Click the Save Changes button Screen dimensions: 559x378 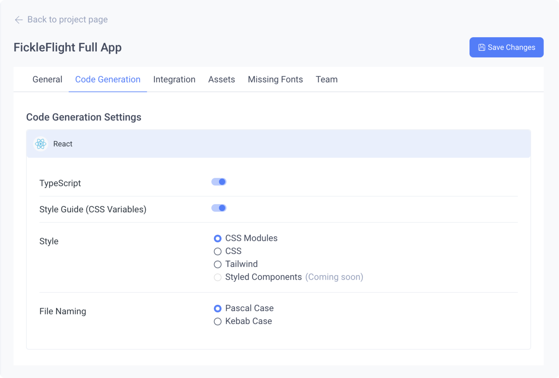506,47
